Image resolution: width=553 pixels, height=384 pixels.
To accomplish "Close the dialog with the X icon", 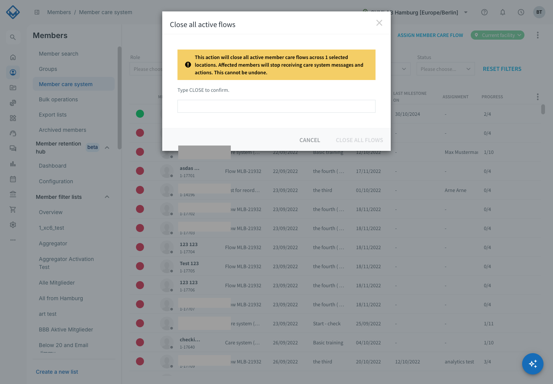I will pyautogui.click(x=379, y=23).
